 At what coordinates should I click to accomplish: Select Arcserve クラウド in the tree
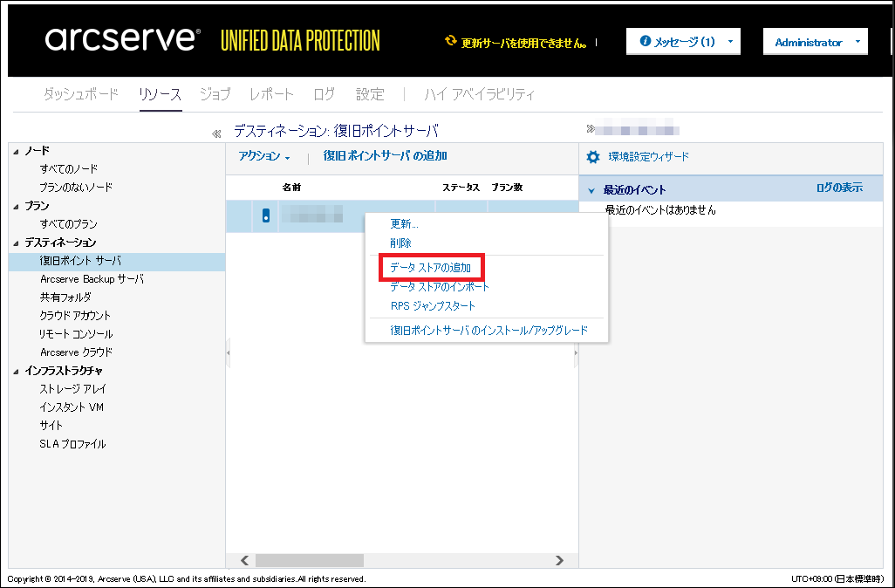click(76, 352)
